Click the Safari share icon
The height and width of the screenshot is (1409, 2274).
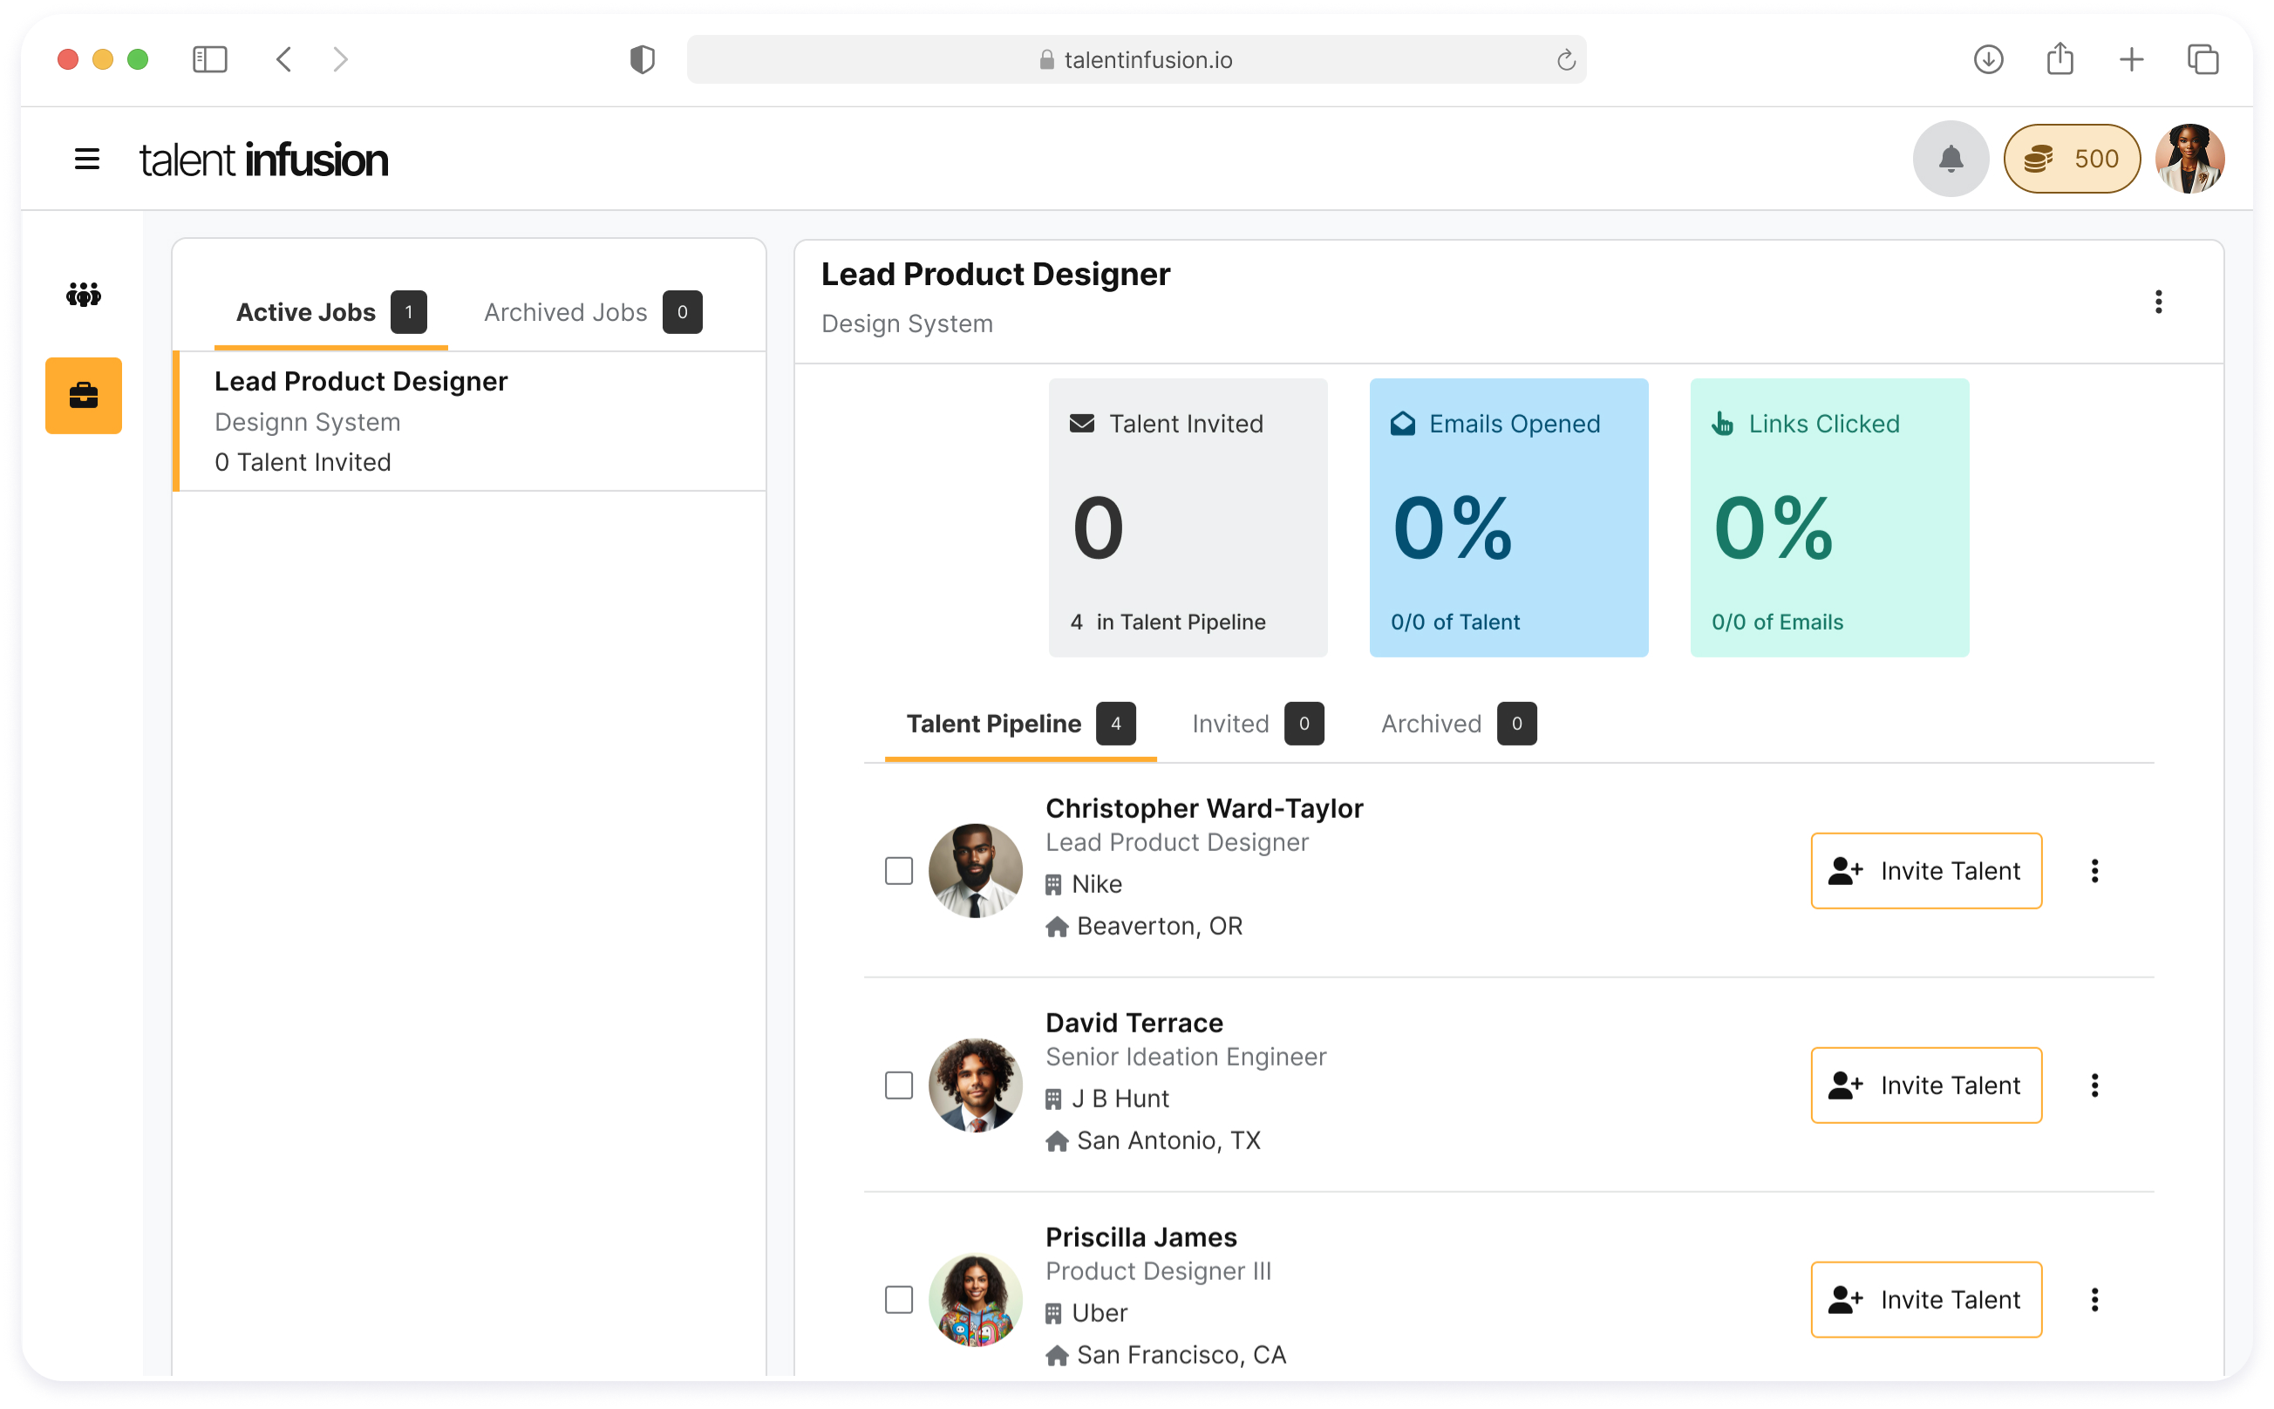[x=2060, y=59]
